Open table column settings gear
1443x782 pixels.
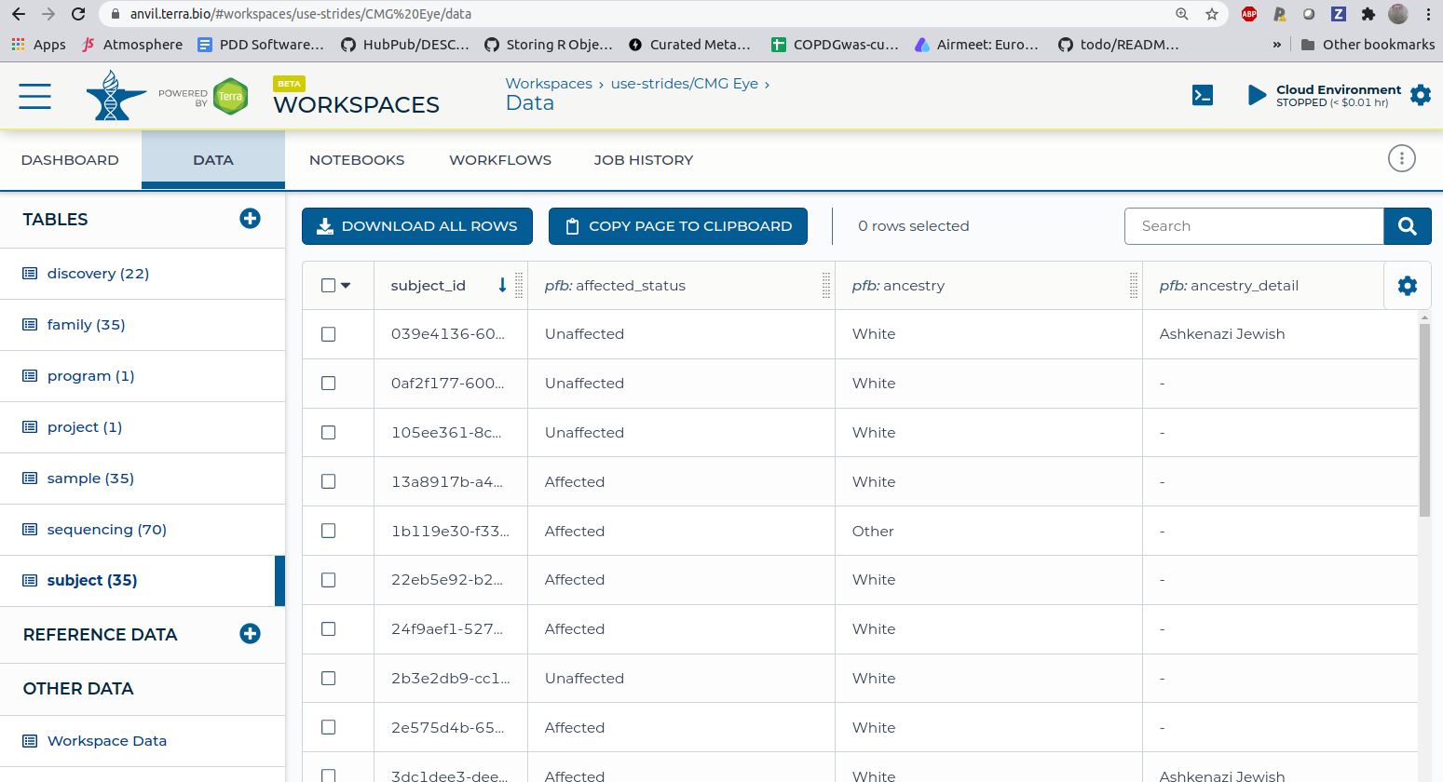(1408, 286)
